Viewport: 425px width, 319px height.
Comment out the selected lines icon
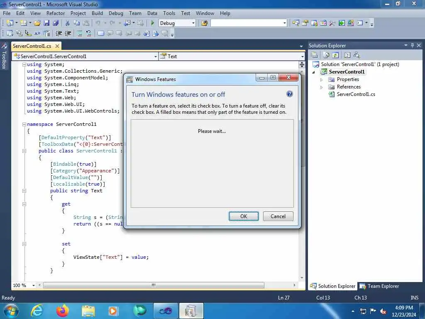coord(80,33)
